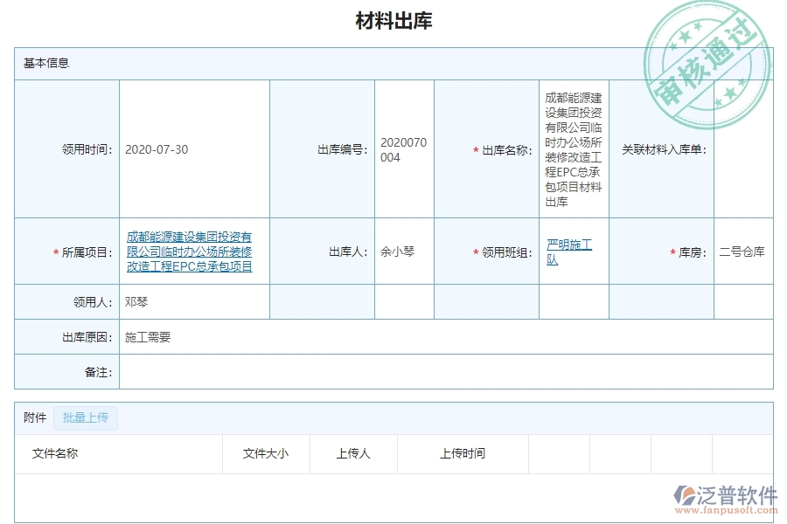Click the 库房 value 二号仓库
Image resolution: width=787 pixels, height=524 pixels.
[x=743, y=252]
